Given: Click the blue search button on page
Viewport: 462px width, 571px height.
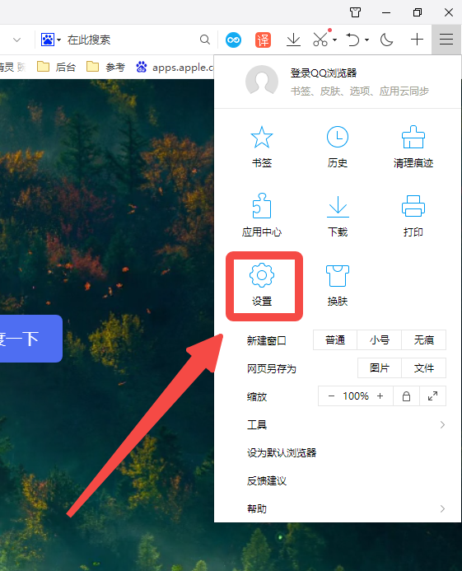Looking at the screenshot, I should click(x=31, y=339).
